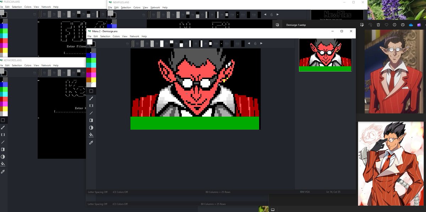Open Edit menu in Demiurge window
The image size is (426, 212).
[96, 37]
